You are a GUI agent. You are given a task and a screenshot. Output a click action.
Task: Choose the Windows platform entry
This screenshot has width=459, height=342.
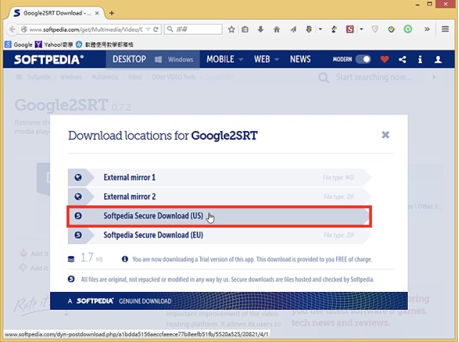pyautogui.click(x=174, y=60)
